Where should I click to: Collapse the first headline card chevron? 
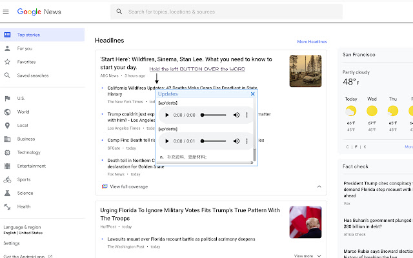point(319,186)
